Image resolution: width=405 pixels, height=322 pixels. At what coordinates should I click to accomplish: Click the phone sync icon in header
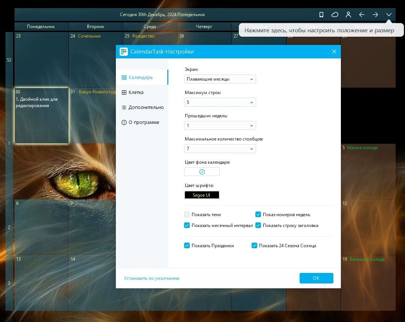pos(321,15)
